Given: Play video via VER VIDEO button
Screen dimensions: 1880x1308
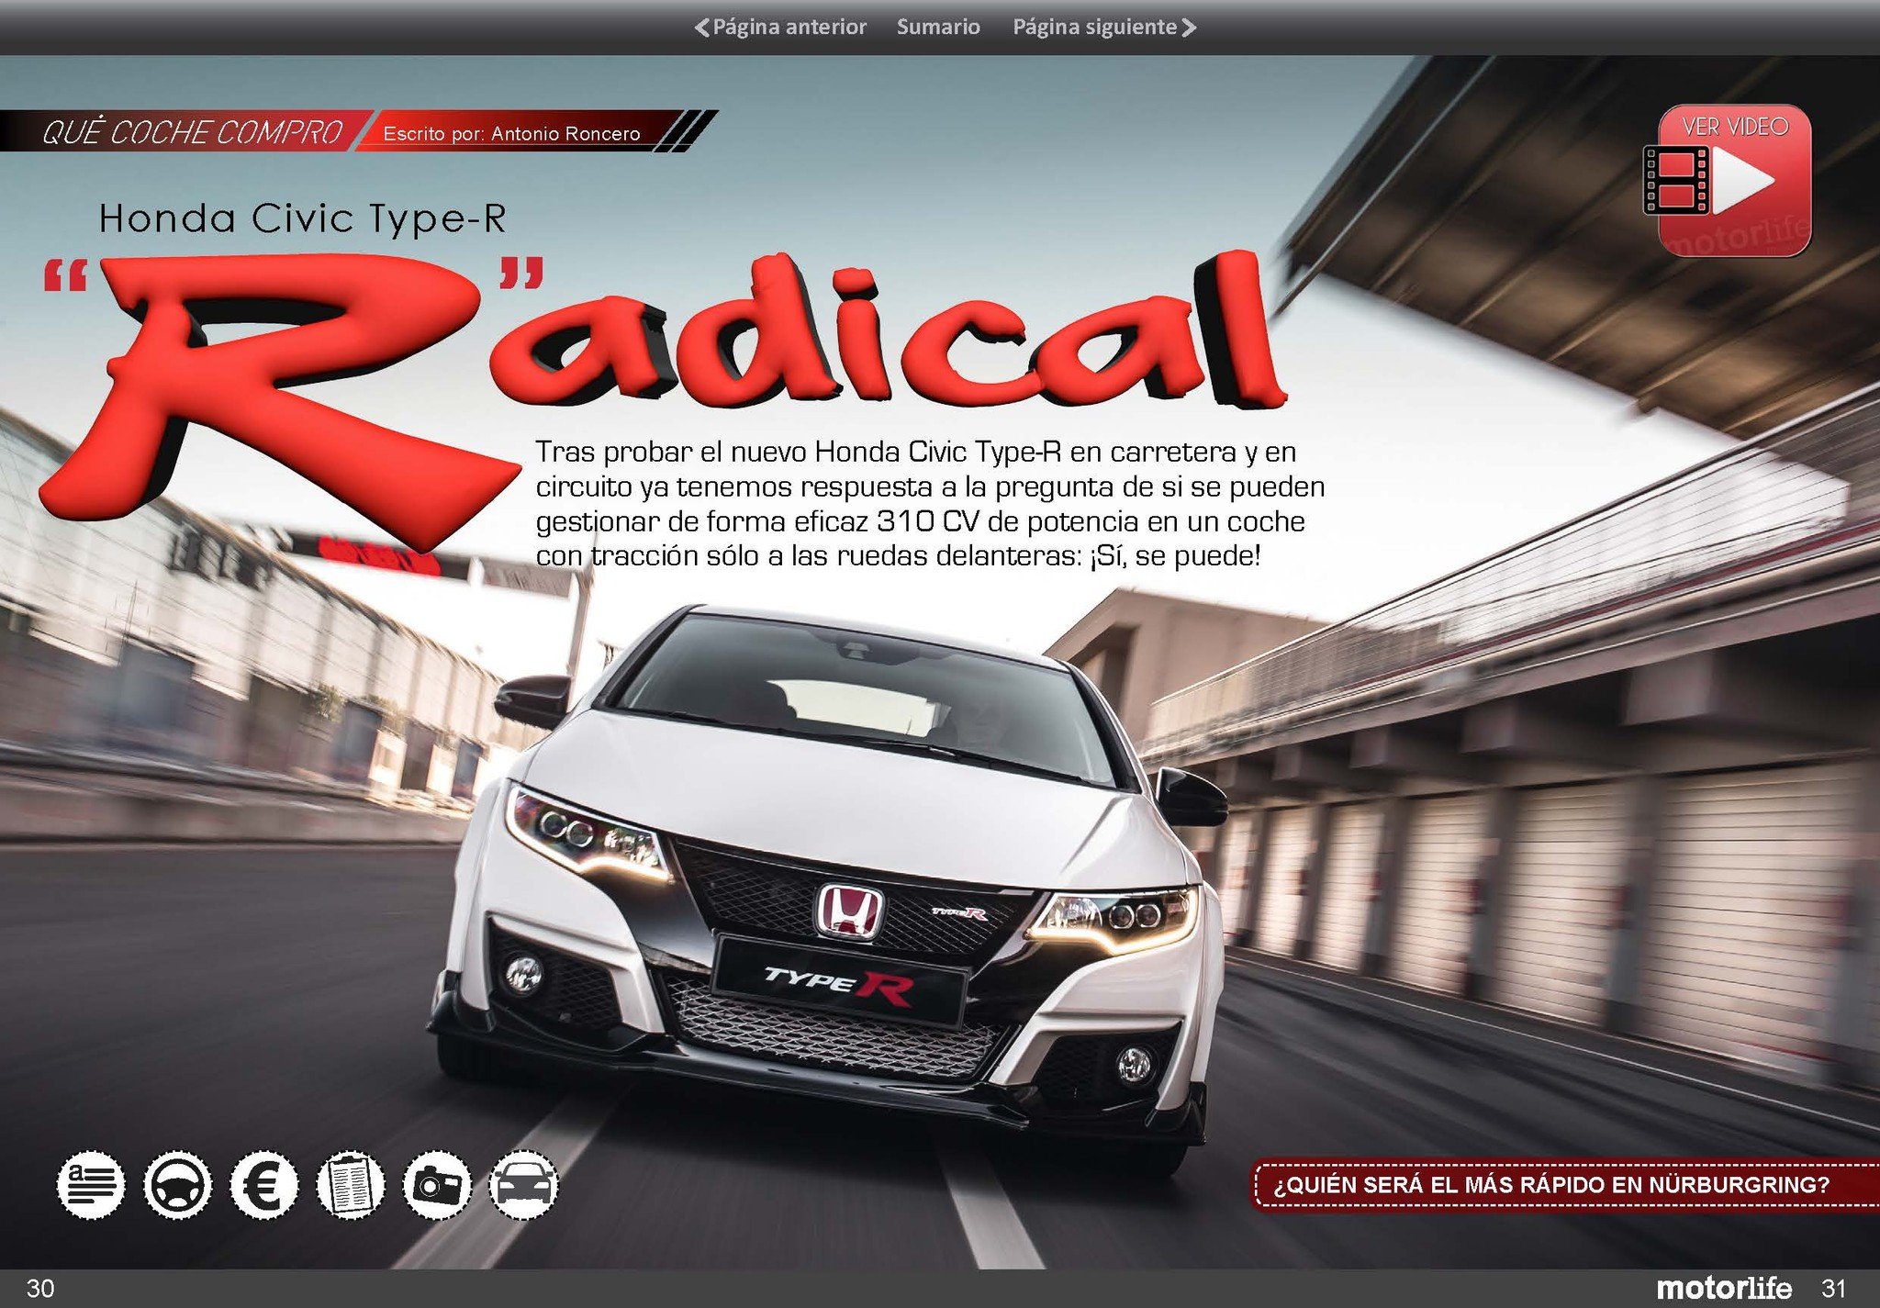Looking at the screenshot, I should pos(1728,180).
